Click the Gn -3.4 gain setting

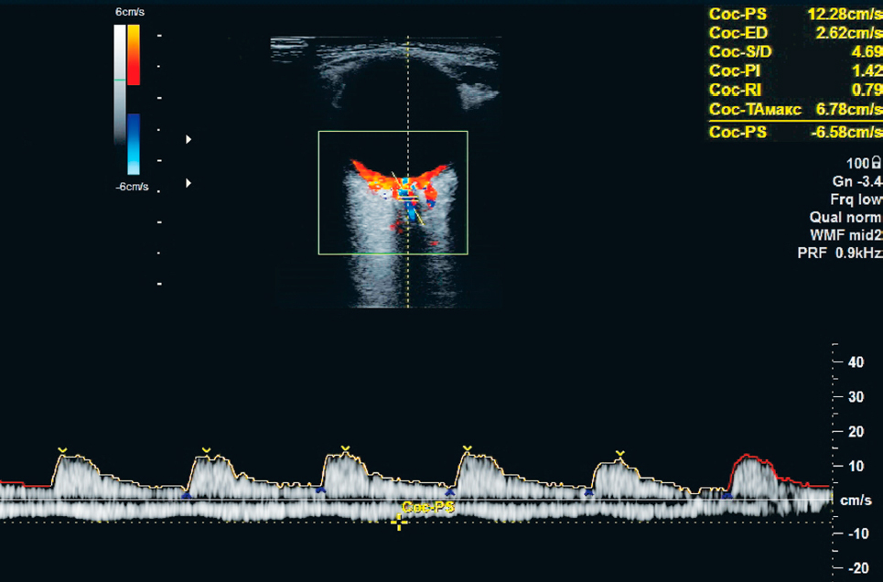pos(856,181)
